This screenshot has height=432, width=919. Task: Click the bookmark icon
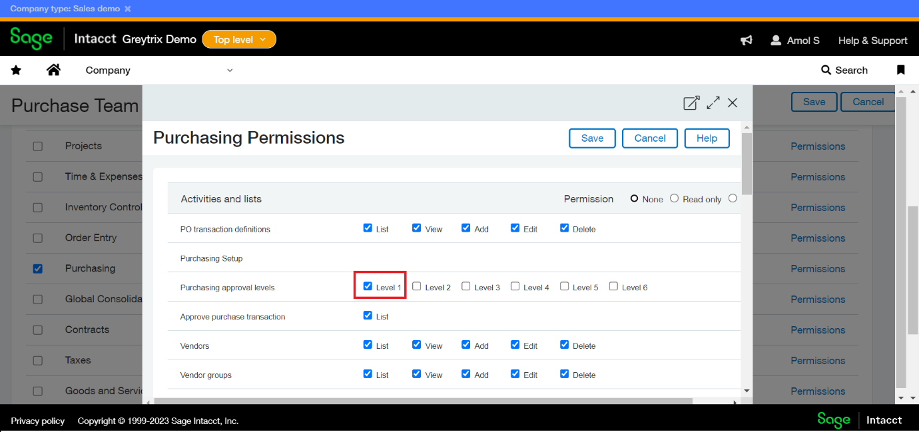[x=901, y=70]
